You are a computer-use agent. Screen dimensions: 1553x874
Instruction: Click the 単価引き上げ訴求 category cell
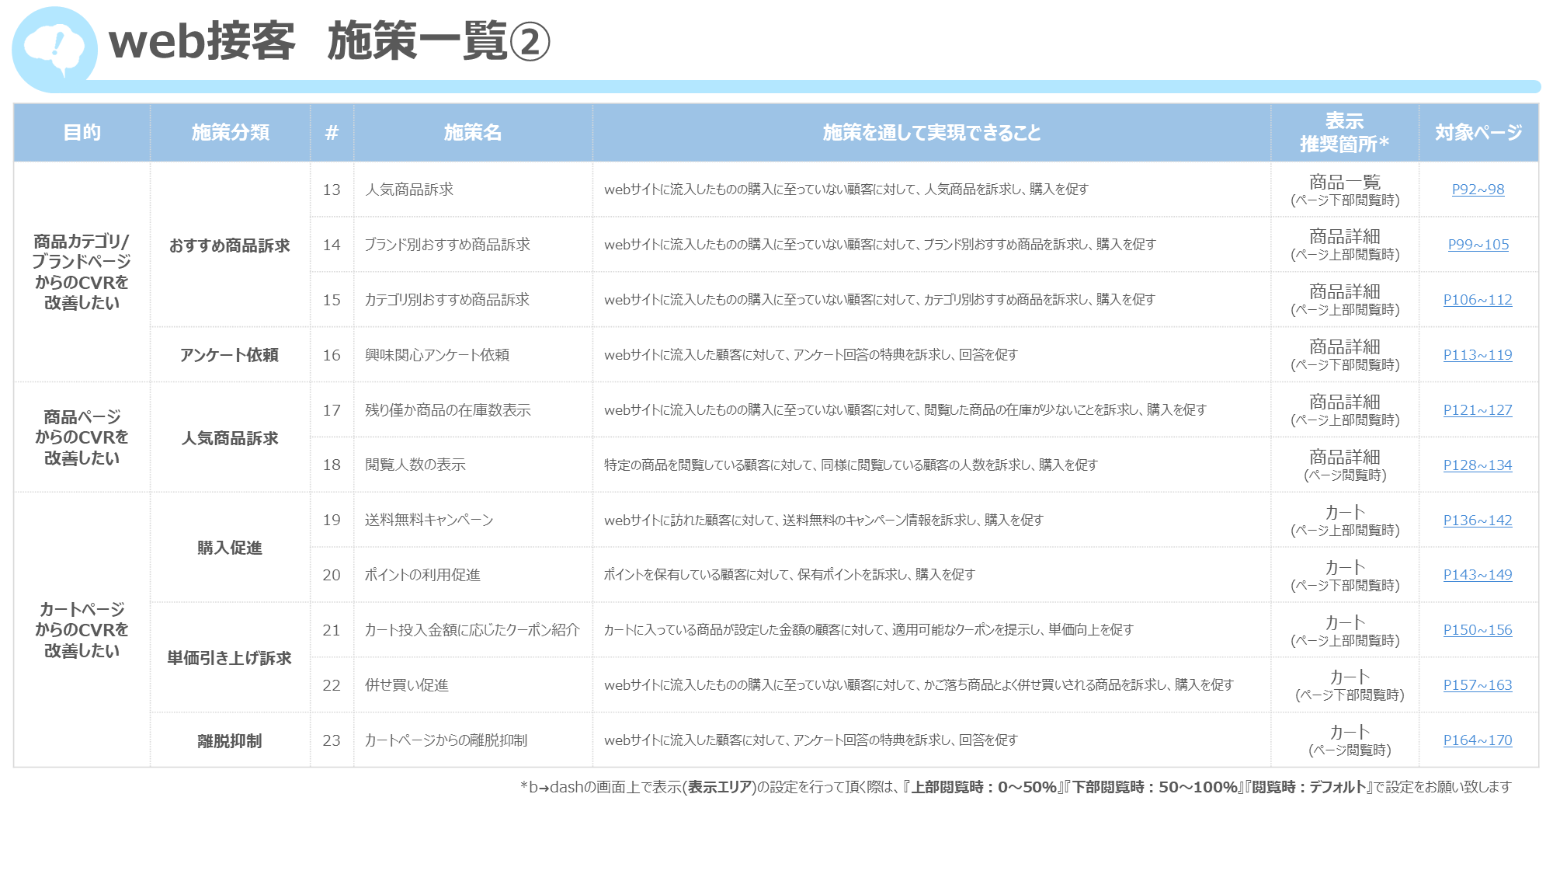point(230,658)
